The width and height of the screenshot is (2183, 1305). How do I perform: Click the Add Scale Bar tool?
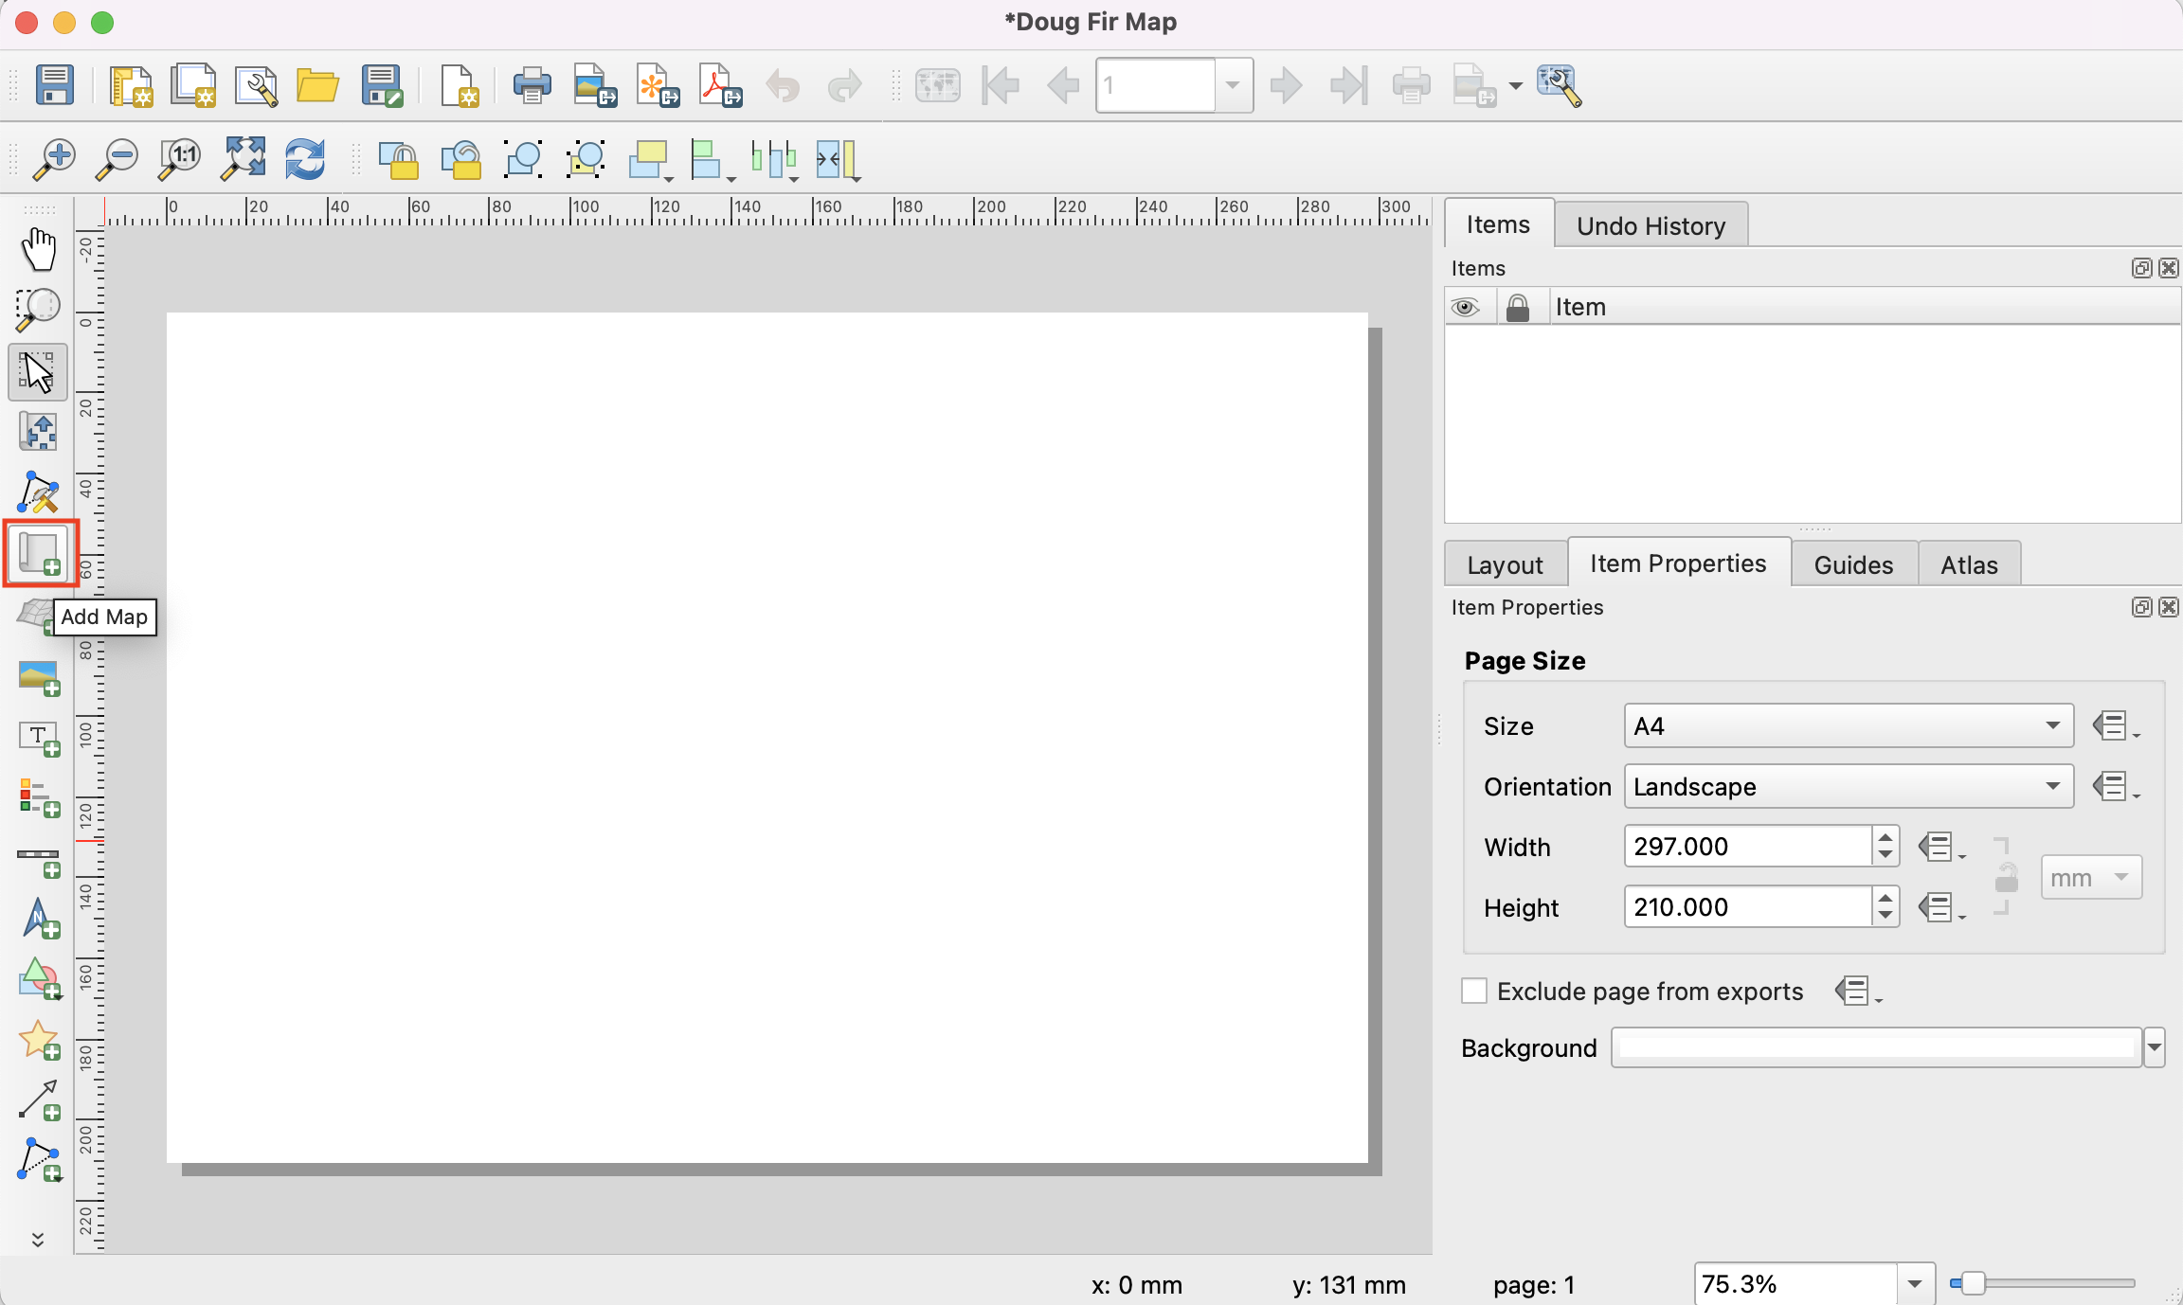(39, 859)
